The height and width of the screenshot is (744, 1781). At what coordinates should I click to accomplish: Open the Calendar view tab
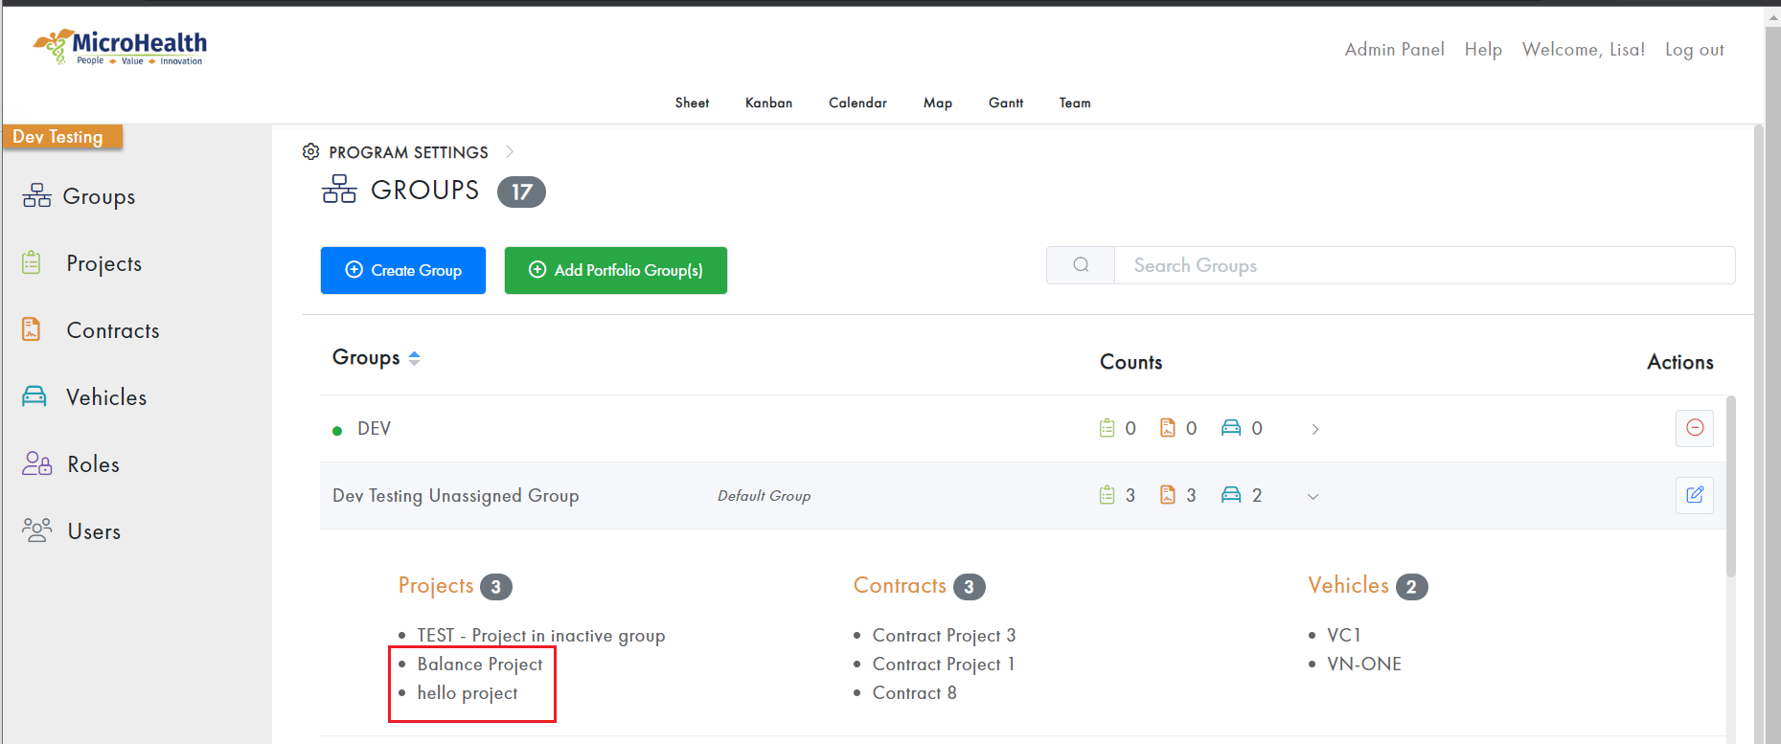tap(857, 103)
